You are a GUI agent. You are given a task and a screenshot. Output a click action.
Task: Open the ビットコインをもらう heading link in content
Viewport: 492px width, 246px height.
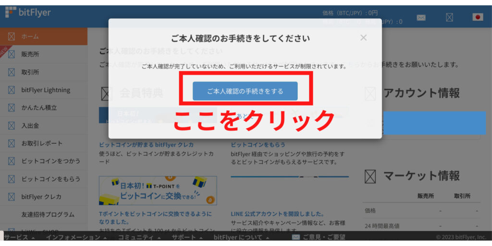tap(258, 145)
